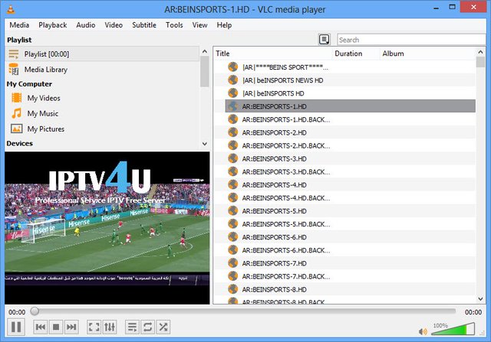The height and width of the screenshot is (342, 491).
Task: Click globe icon beside AR:BEINSPORTS-7.HD.BACK...
Action: pos(232,276)
